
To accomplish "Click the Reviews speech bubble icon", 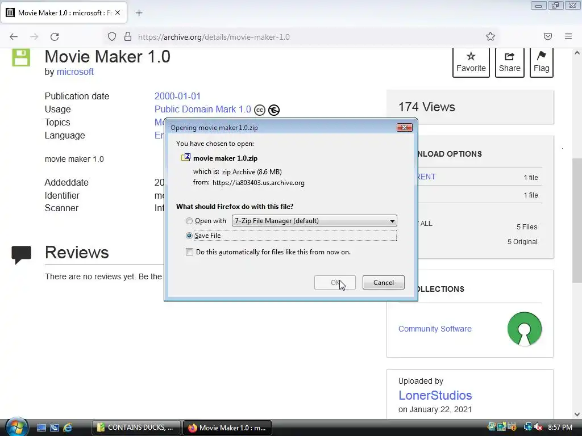I will [x=21, y=255].
